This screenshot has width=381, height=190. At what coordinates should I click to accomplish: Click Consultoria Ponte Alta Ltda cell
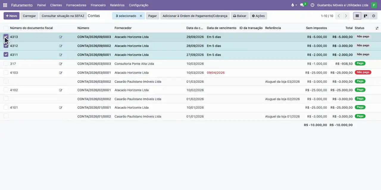134,64
